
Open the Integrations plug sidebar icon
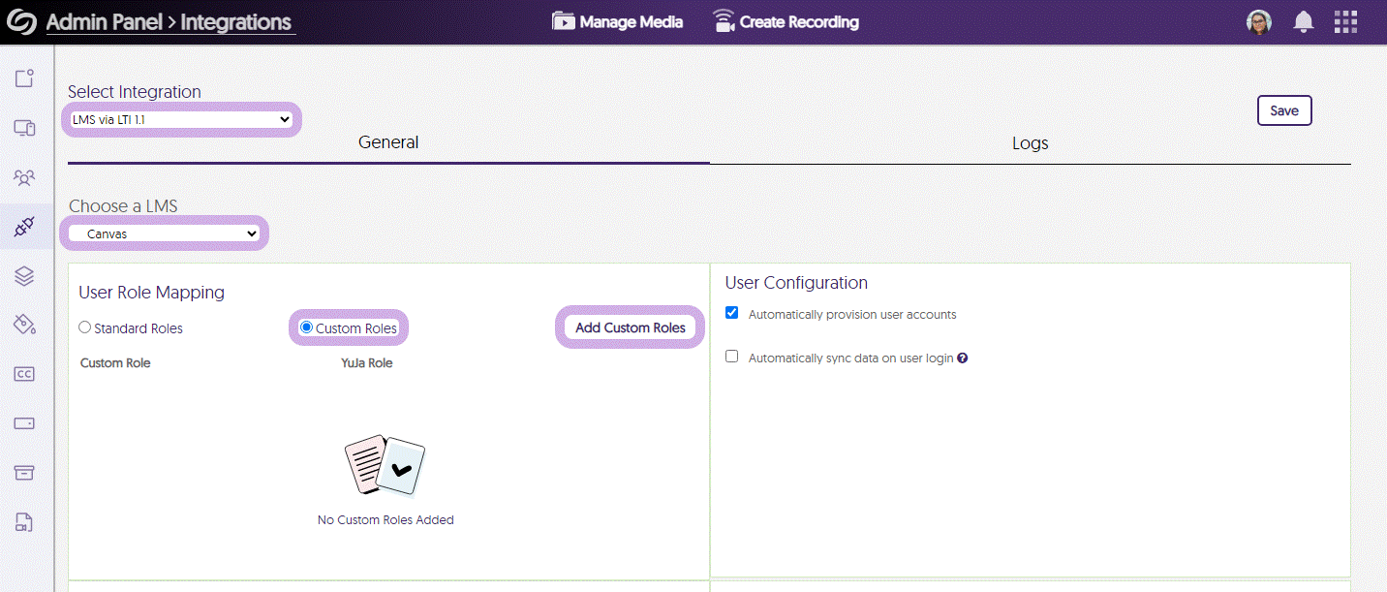[x=24, y=228]
